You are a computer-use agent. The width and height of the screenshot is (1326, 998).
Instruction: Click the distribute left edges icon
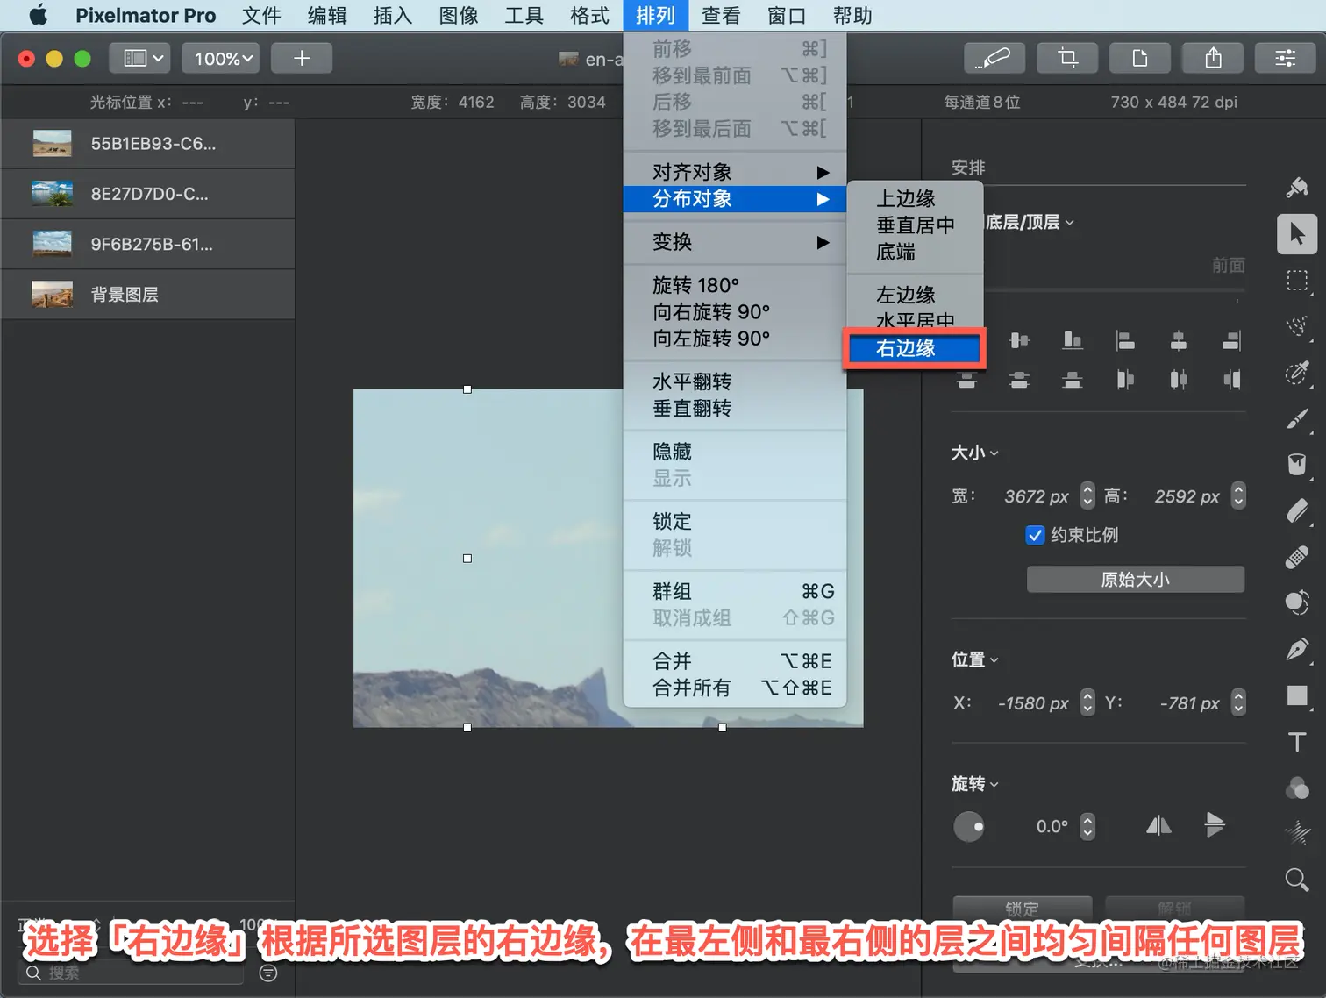1125,380
